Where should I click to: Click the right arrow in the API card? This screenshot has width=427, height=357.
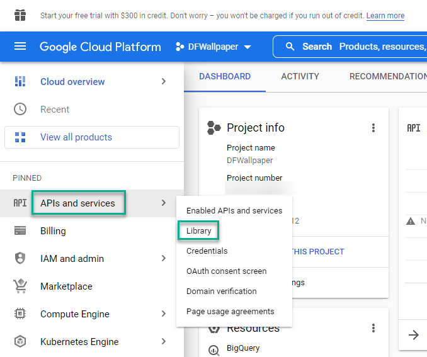pos(414,335)
